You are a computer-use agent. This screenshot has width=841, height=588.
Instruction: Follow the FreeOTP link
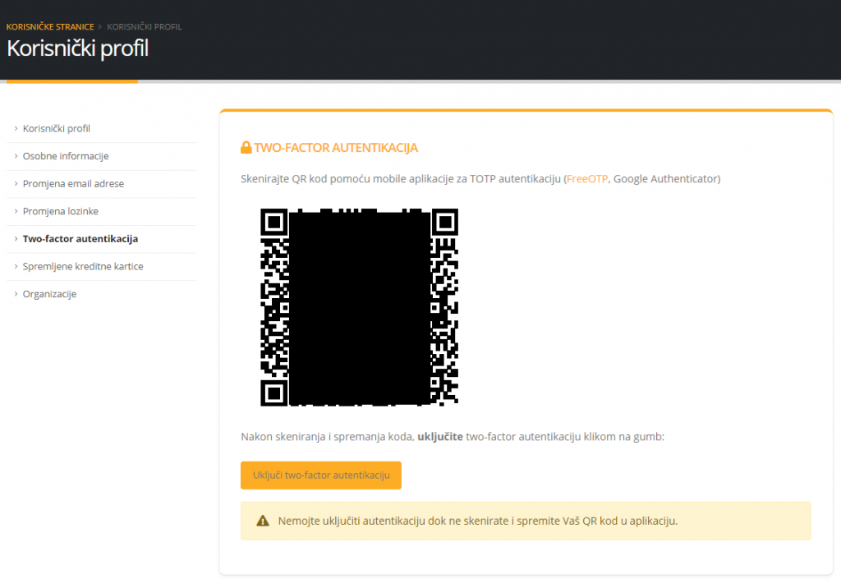587,179
